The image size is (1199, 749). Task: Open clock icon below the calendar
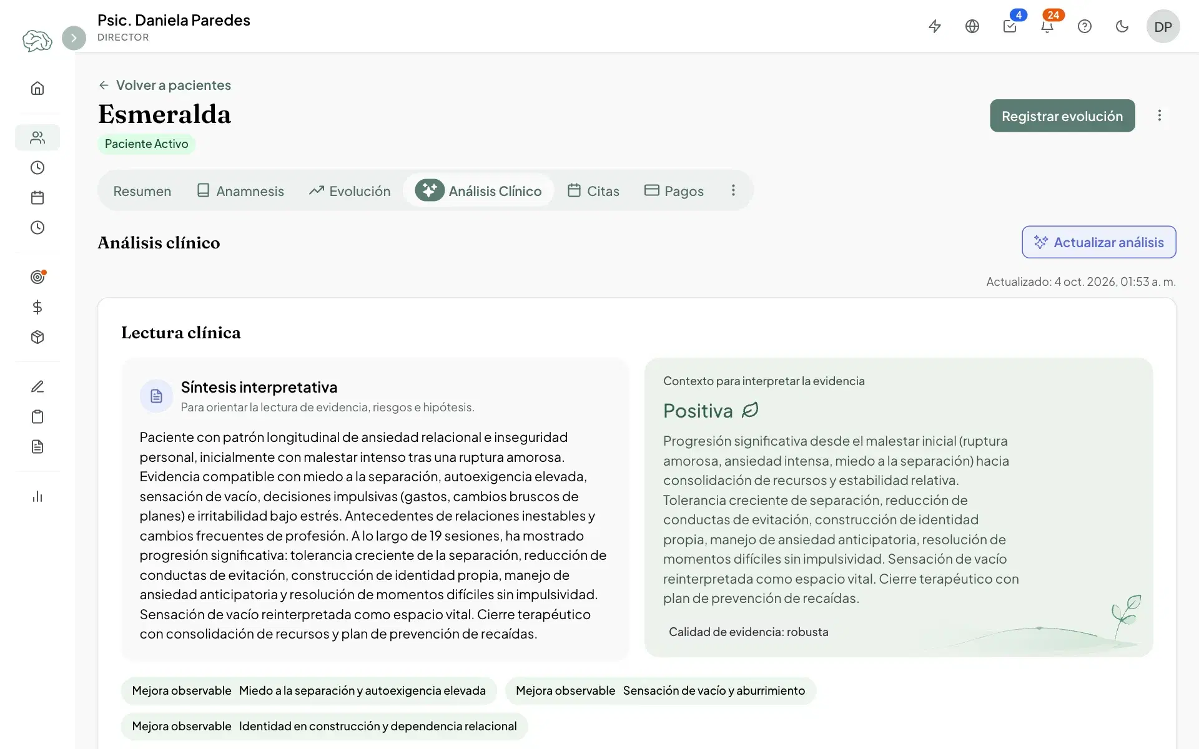click(x=37, y=227)
